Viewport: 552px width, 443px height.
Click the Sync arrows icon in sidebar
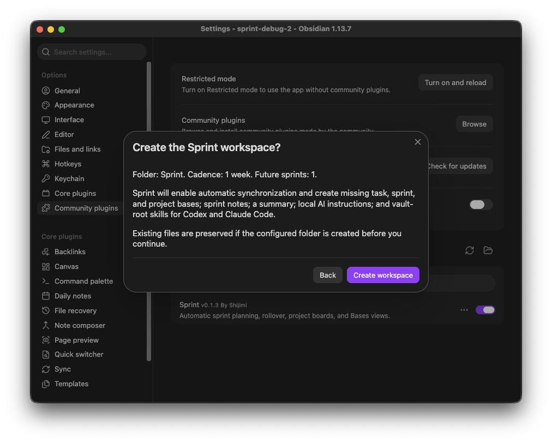point(46,369)
